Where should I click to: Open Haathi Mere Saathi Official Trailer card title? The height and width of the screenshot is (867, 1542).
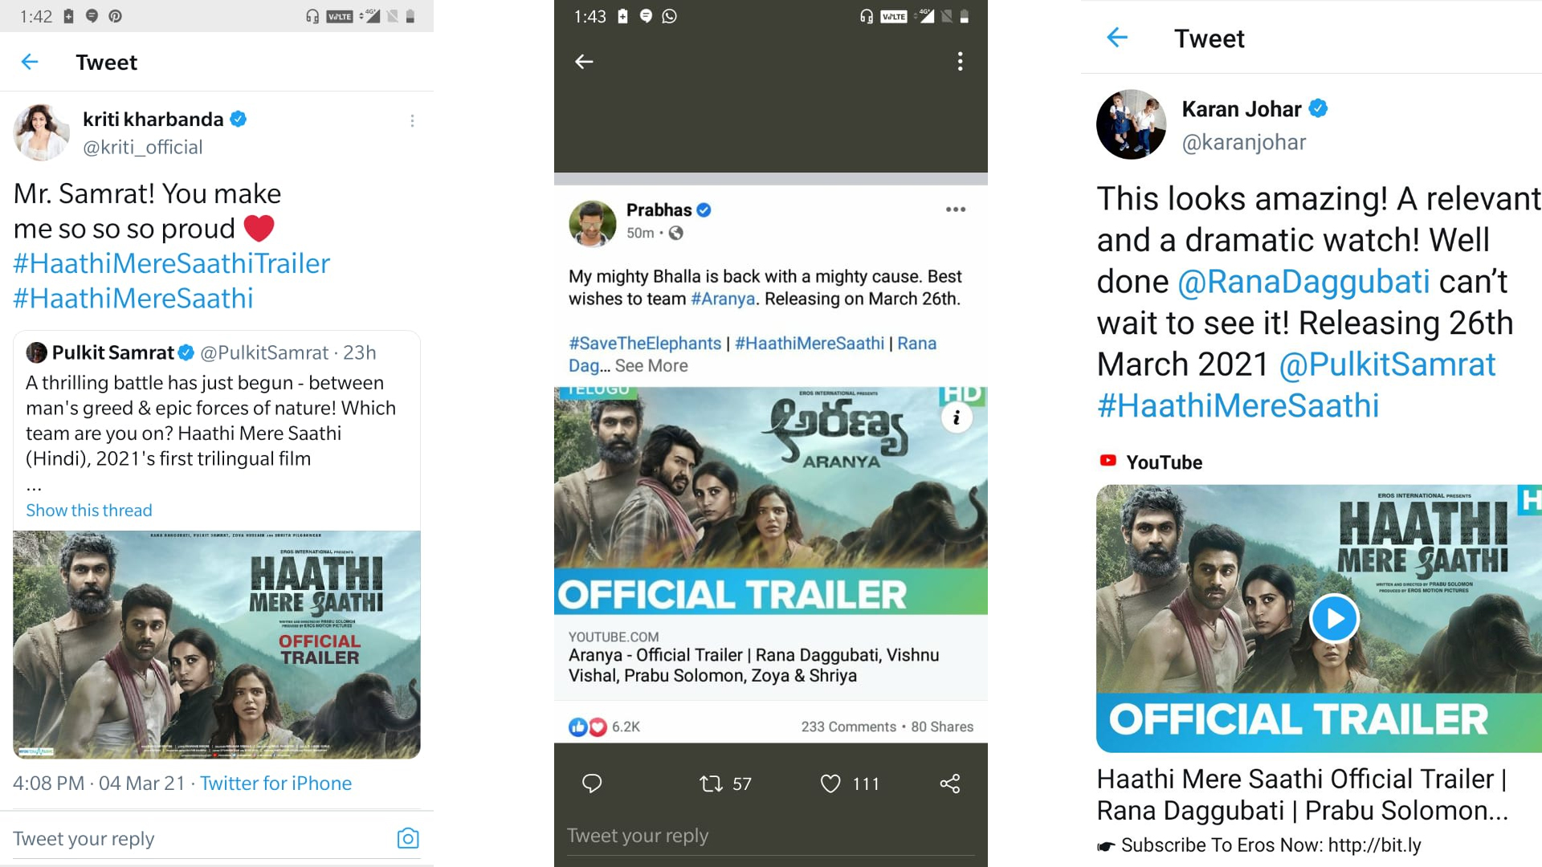1303,795
